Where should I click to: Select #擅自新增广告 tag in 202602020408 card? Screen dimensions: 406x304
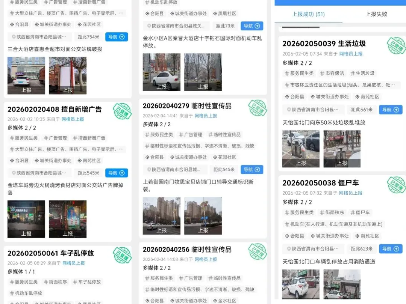pos(89,138)
